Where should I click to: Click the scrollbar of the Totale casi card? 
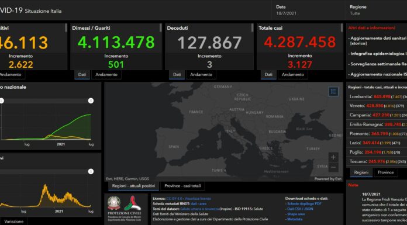click(x=342, y=28)
